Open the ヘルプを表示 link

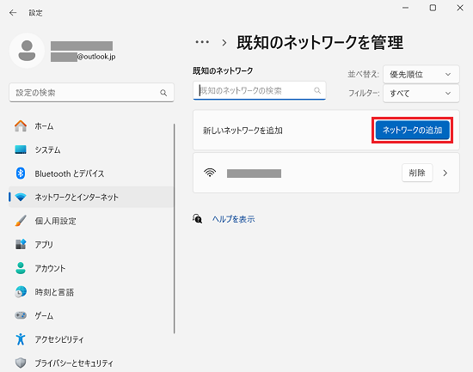233,219
